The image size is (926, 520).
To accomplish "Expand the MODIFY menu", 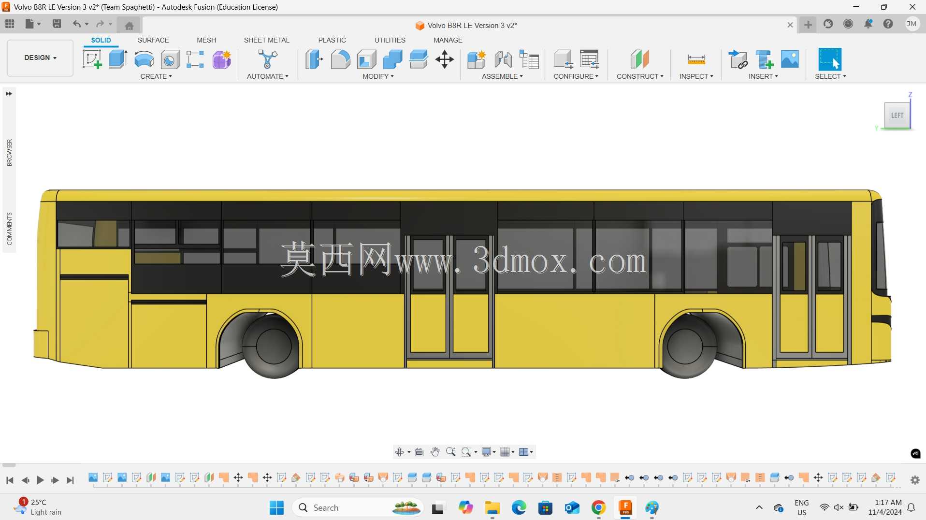I will coord(378,76).
